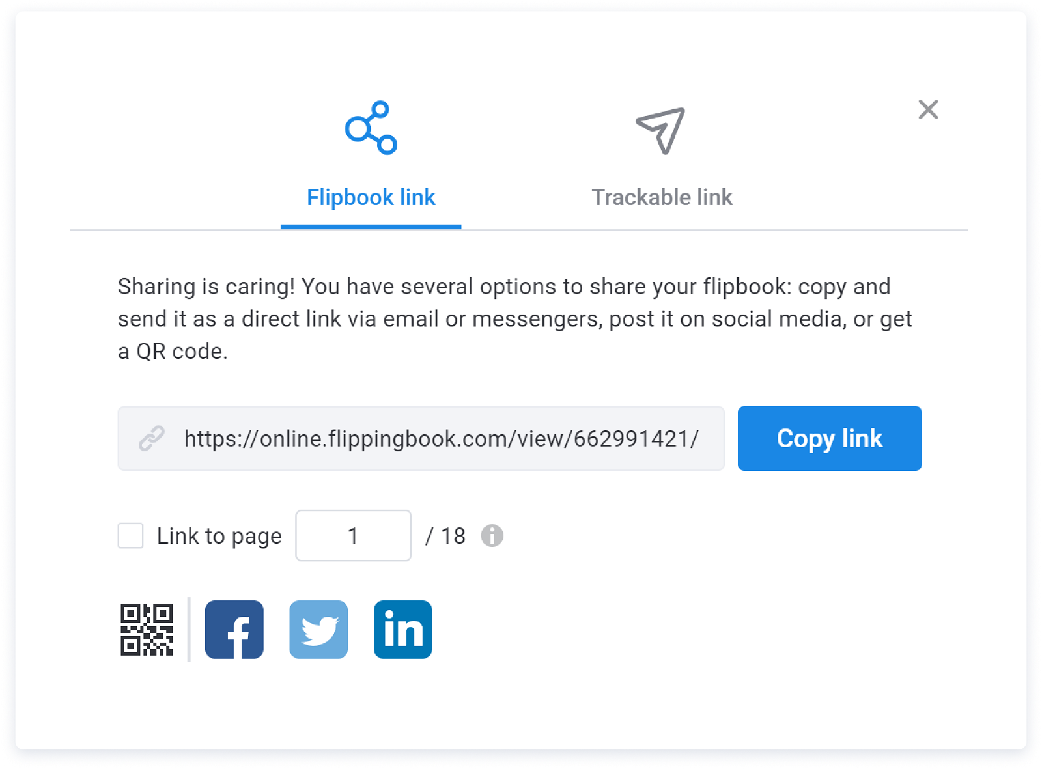The height and width of the screenshot is (769, 1042).
Task: Check the box beside Link to page
Action: tap(130, 536)
